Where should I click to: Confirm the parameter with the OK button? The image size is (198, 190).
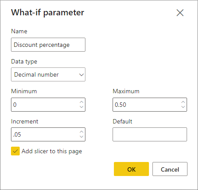click(131, 169)
